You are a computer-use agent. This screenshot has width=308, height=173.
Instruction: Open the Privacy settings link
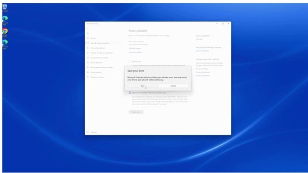point(202,69)
